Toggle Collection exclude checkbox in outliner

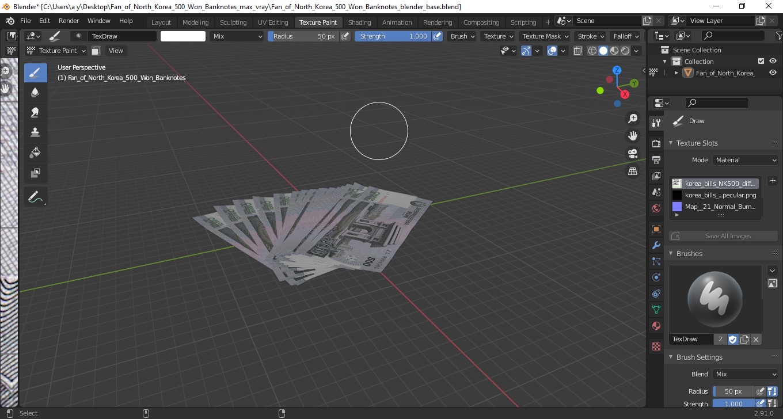[761, 61]
